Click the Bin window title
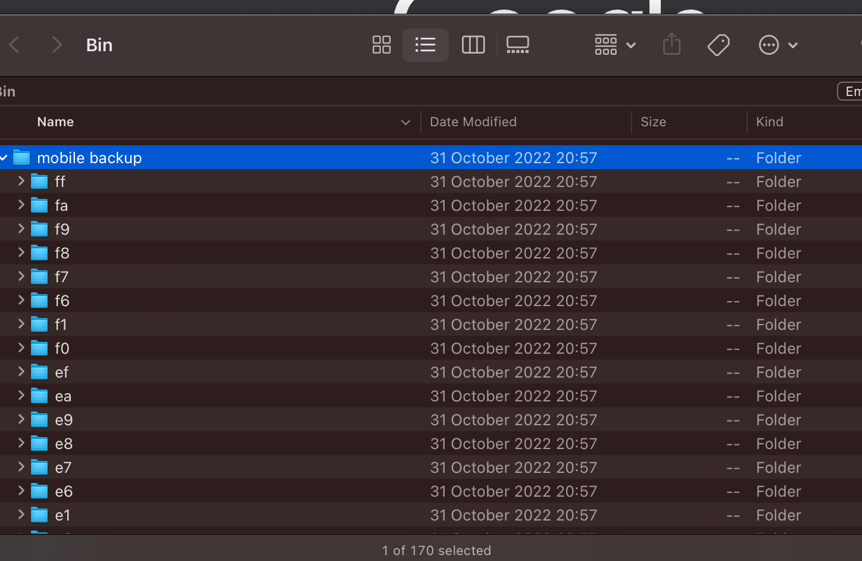862x561 pixels. (x=99, y=45)
